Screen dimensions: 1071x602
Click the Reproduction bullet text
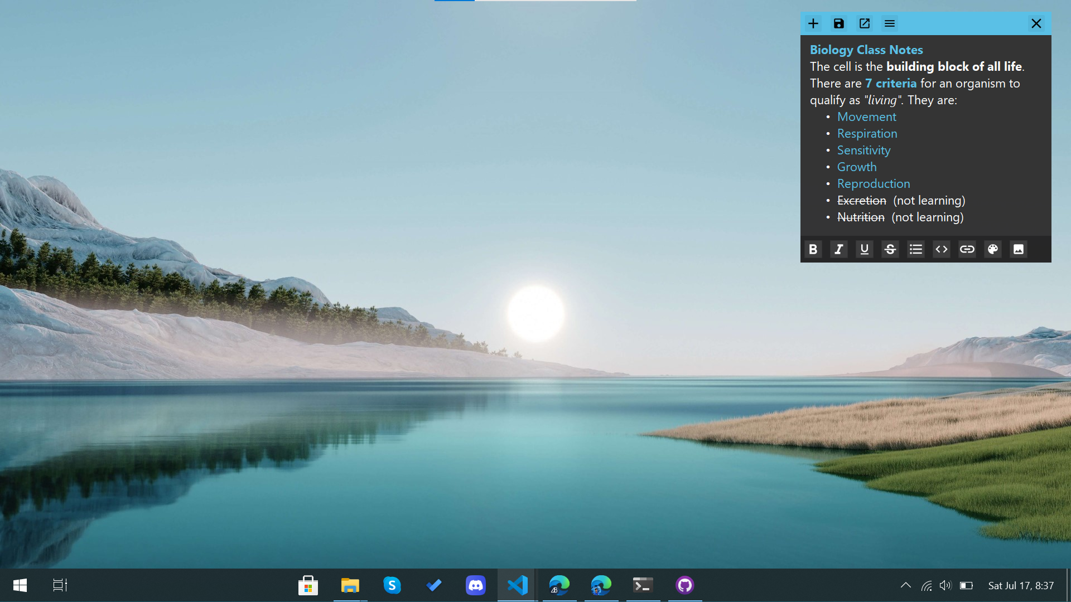pos(874,183)
